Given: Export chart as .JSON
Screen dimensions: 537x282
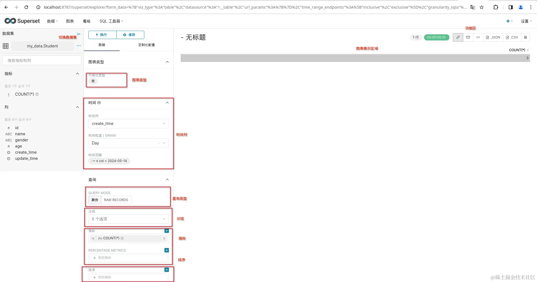Looking at the screenshot, I should [x=493, y=37].
